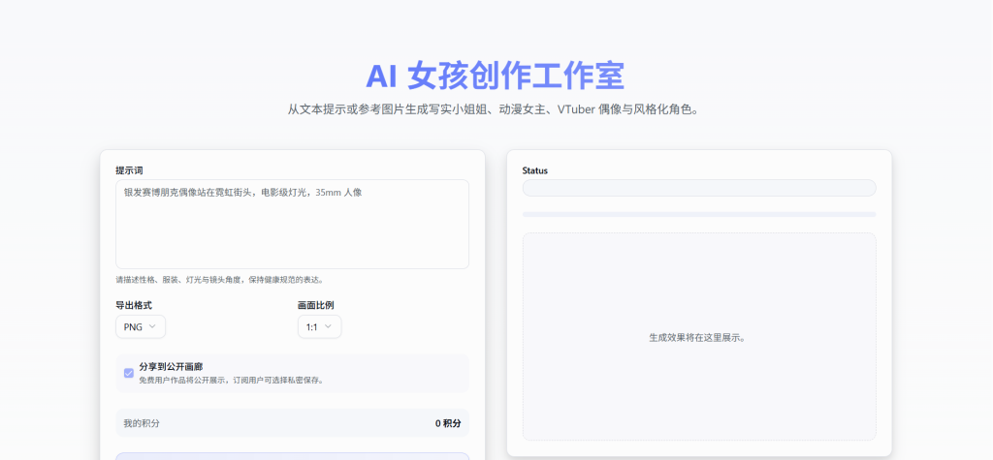Click the 提示词 field label

click(x=129, y=170)
